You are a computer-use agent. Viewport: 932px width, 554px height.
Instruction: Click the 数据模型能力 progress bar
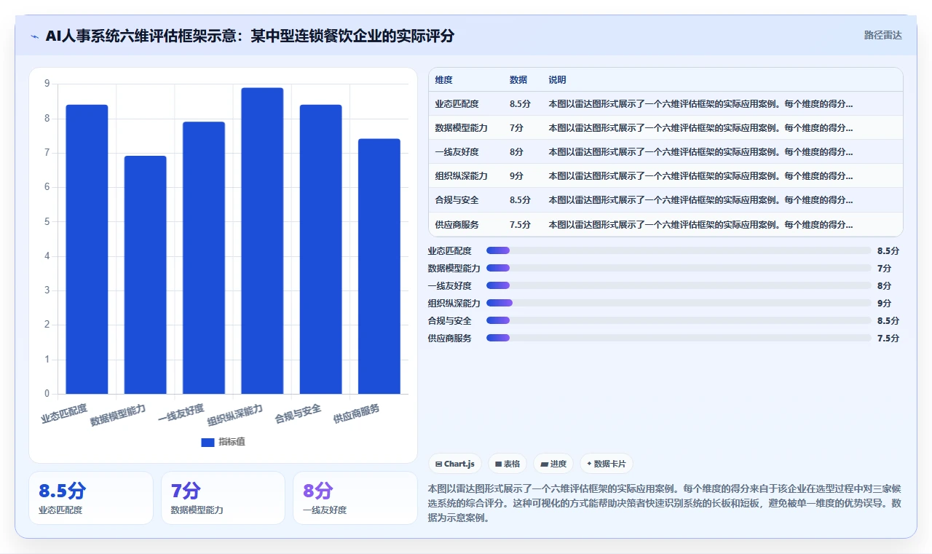(679, 268)
